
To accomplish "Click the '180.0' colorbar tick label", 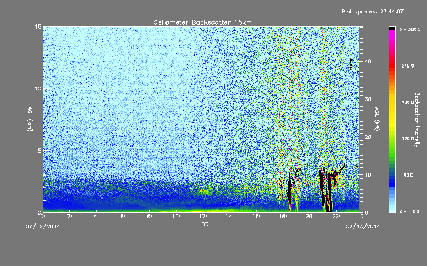I will pyautogui.click(x=408, y=102).
